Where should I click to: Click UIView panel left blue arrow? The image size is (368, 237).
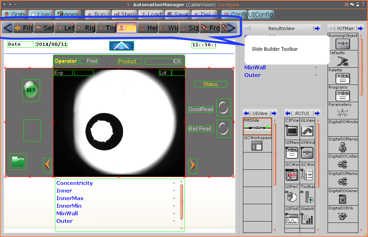pos(246,113)
